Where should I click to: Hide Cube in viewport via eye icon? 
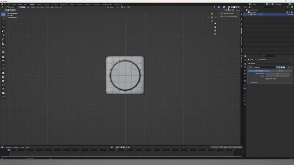pos(289,14)
